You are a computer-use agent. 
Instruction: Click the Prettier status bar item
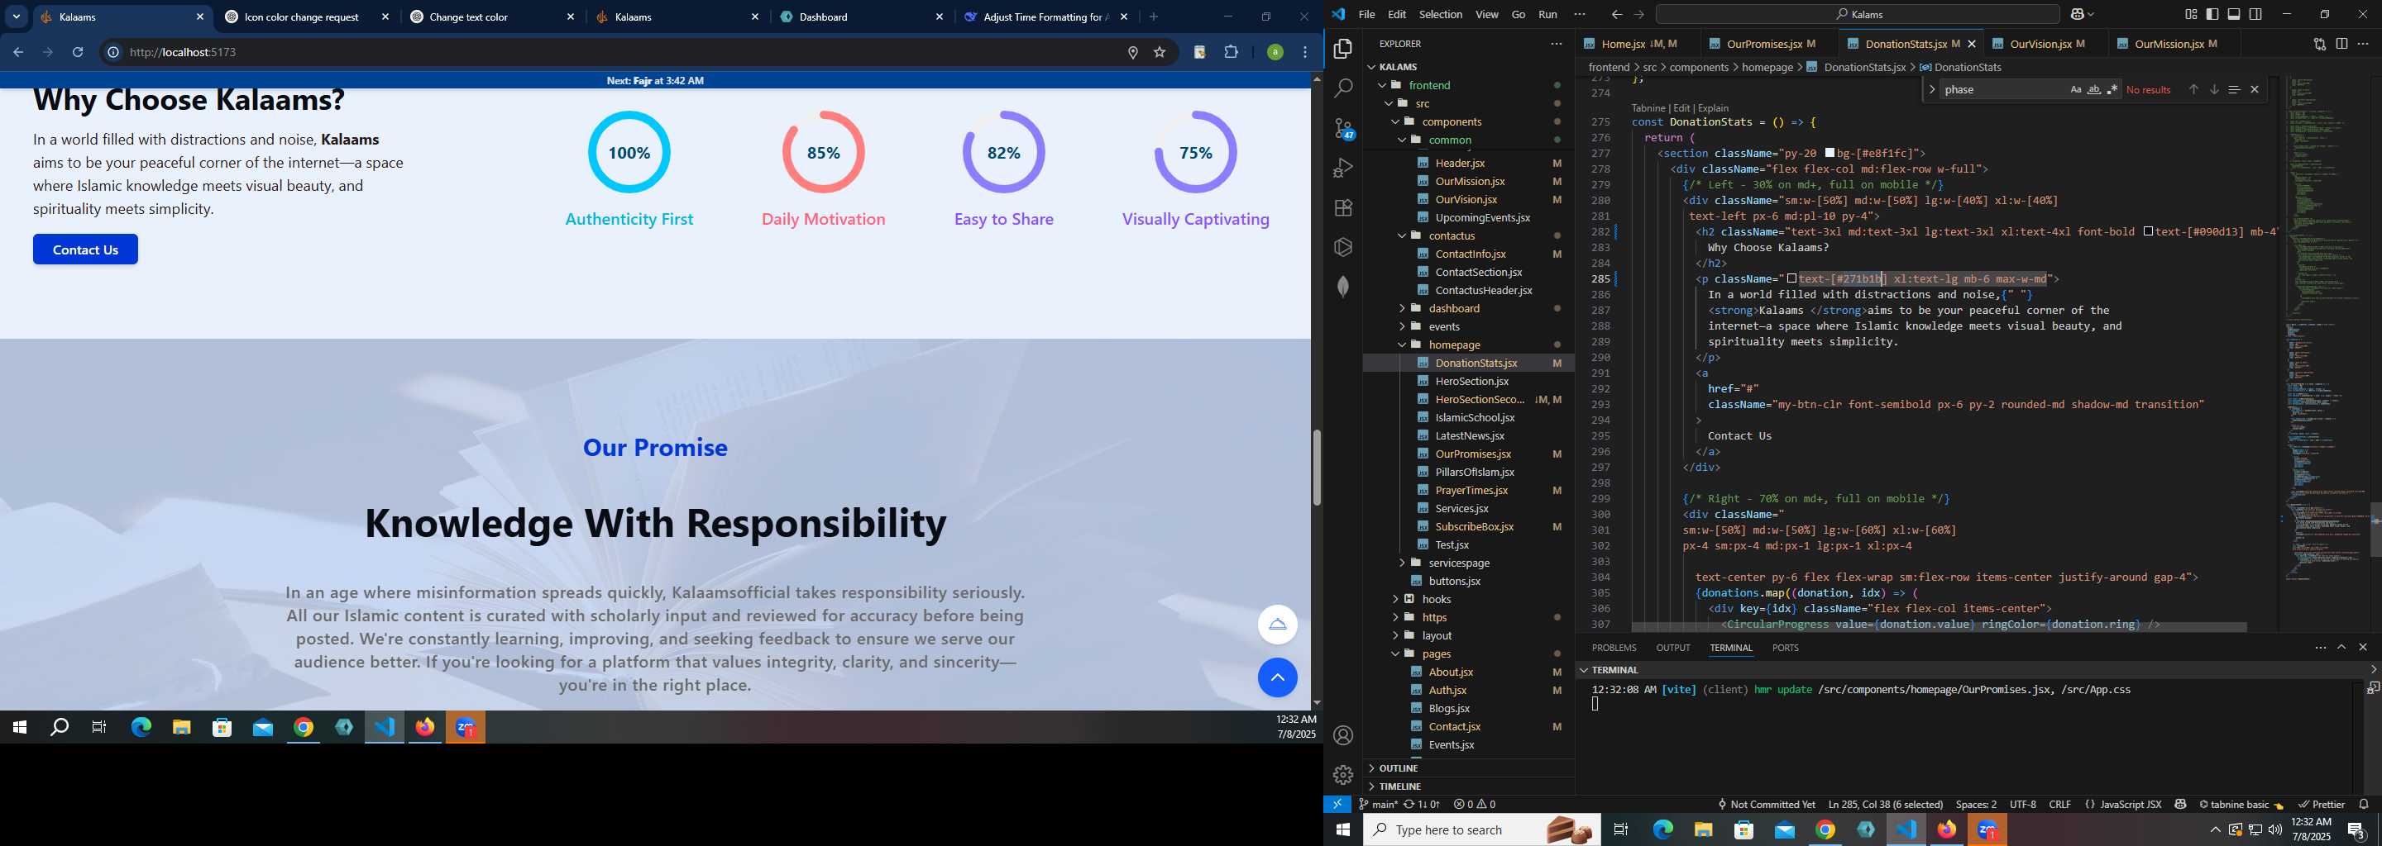pos(2321,804)
